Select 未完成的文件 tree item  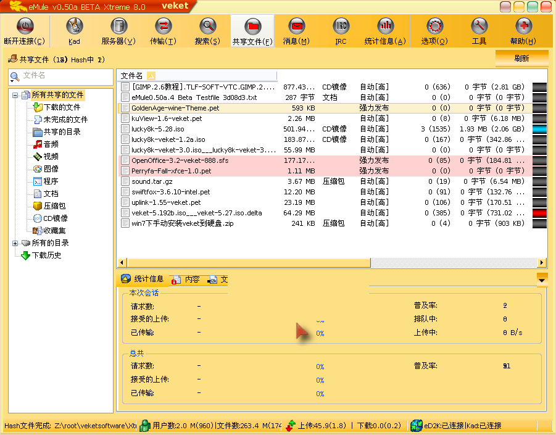pyautogui.click(x=60, y=120)
